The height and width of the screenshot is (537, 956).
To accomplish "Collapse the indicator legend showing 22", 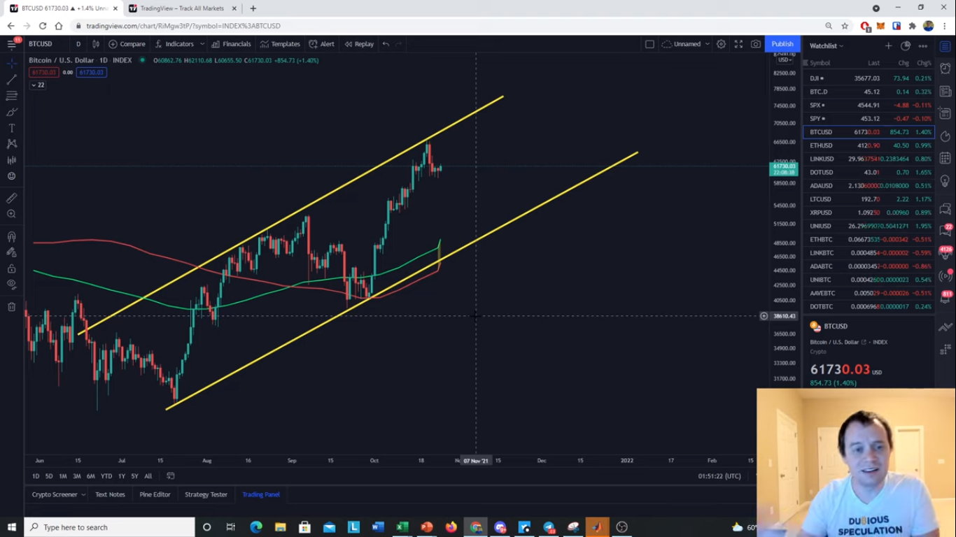I will point(38,85).
